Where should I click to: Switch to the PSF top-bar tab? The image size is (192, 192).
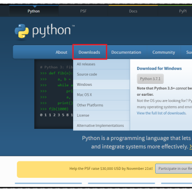tap(83, 11)
